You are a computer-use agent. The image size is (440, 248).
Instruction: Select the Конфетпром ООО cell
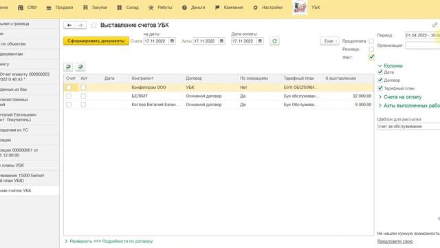156,87
